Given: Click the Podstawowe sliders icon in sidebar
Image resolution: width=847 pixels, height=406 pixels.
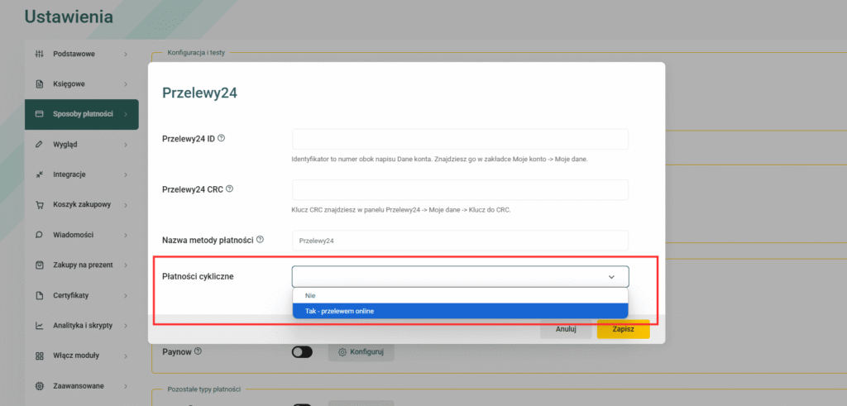Looking at the screenshot, I should click(39, 54).
